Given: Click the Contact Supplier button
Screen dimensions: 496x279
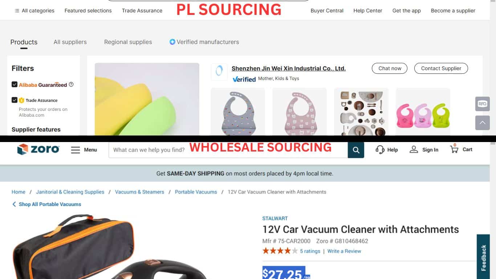Looking at the screenshot, I should pos(441,68).
